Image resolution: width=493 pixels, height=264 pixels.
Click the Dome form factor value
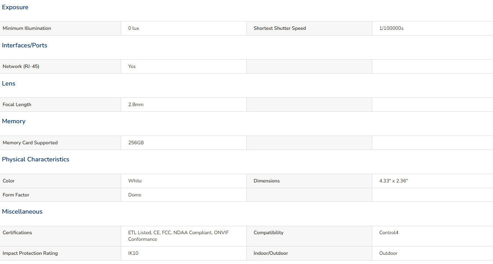(x=135, y=195)
